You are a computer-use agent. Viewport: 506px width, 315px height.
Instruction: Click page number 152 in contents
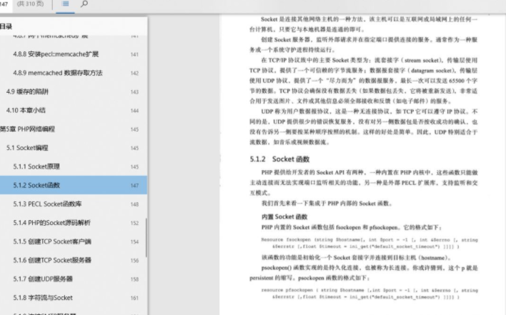point(134,223)
